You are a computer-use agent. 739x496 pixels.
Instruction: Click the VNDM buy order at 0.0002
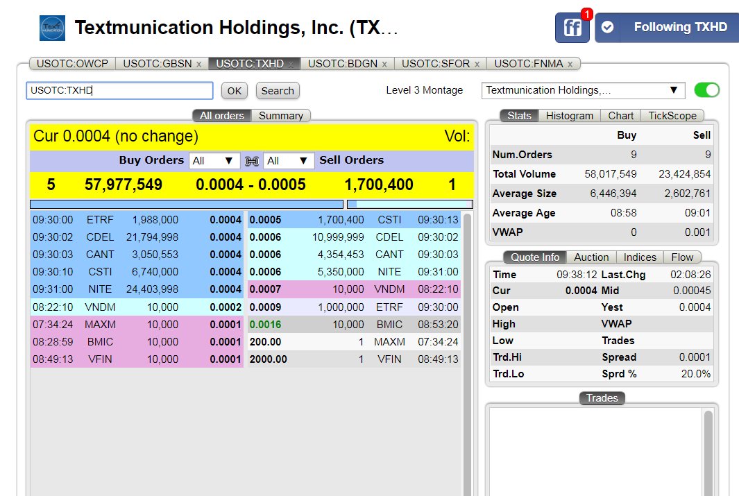pyautogui.click(x=137, y=307)
